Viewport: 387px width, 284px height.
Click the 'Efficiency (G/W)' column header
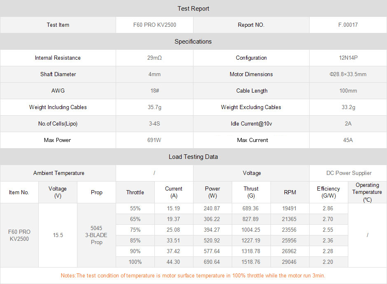(x=329, y=192)
